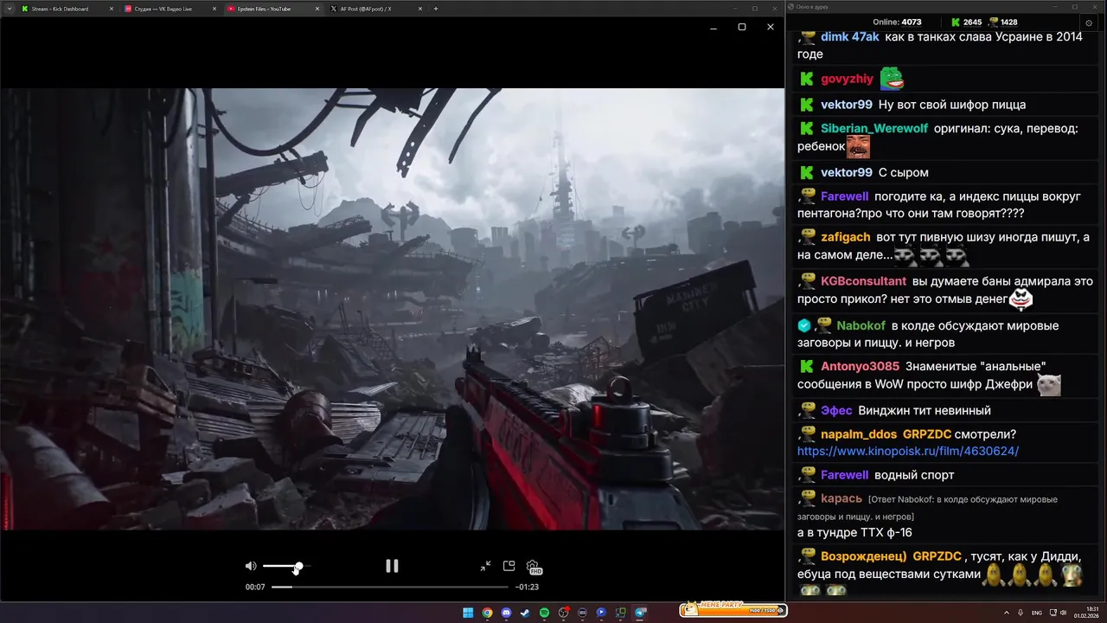
Task: Open the Windows Start menu
Action: click(x=468, y=613)
